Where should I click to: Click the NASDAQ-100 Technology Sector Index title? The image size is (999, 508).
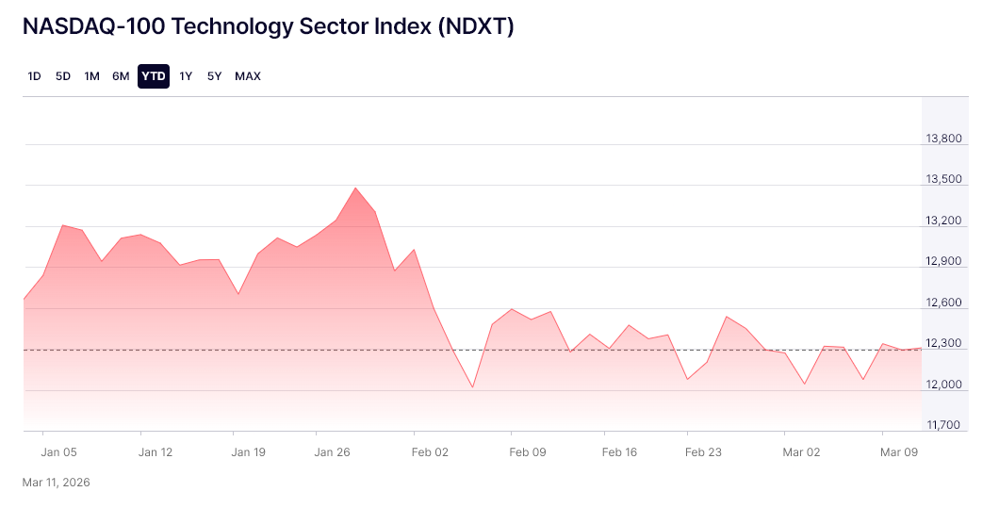pyautogui.click(x=269, y=26)
